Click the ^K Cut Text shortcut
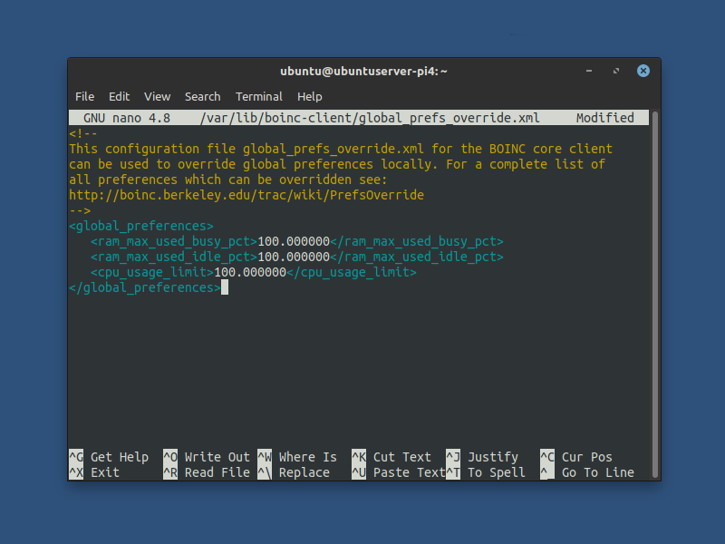This screenshot has height=544, width=725. 391,457
